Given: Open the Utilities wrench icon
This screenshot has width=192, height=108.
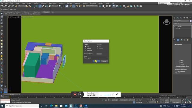Looking at the screenshot, I should tap(190, 18).
